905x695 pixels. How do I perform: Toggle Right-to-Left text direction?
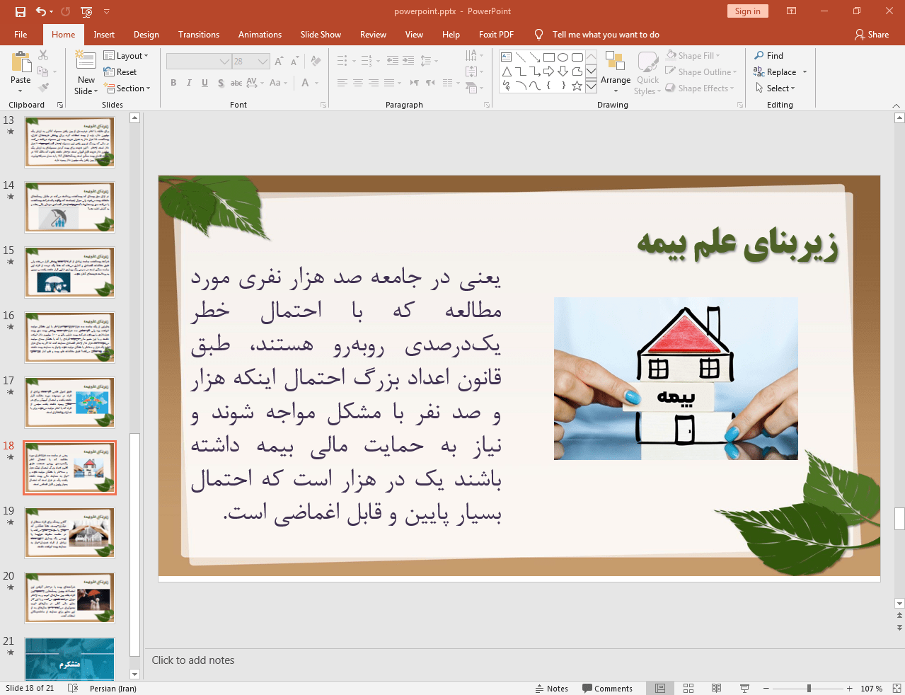click(430, 83)
